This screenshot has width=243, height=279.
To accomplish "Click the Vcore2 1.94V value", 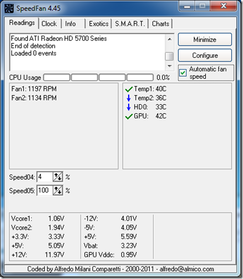I will pos(56,227).
